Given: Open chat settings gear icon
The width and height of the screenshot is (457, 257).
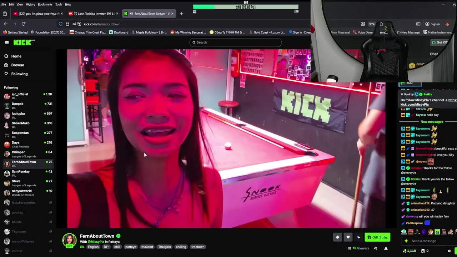Looking at the screenshot, I should click(449, 251).
